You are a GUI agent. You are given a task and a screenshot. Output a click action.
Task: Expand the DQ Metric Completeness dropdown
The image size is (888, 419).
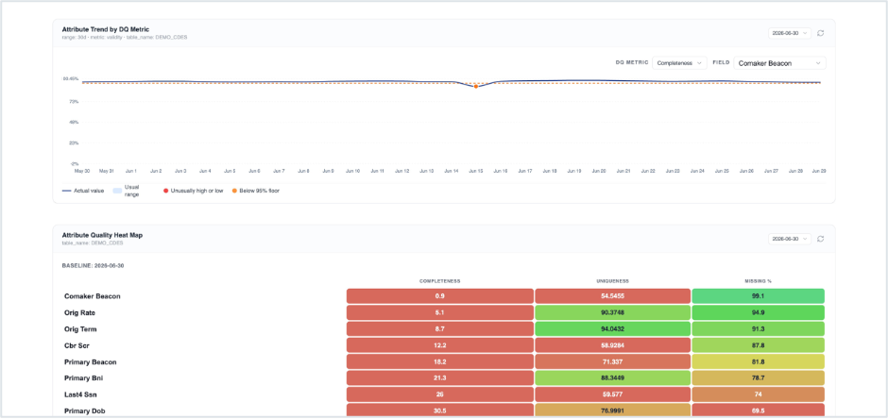pyautogui.click(x=679, y=63)
